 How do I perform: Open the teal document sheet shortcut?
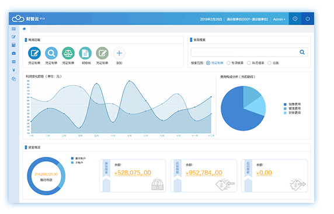point(85,53)
